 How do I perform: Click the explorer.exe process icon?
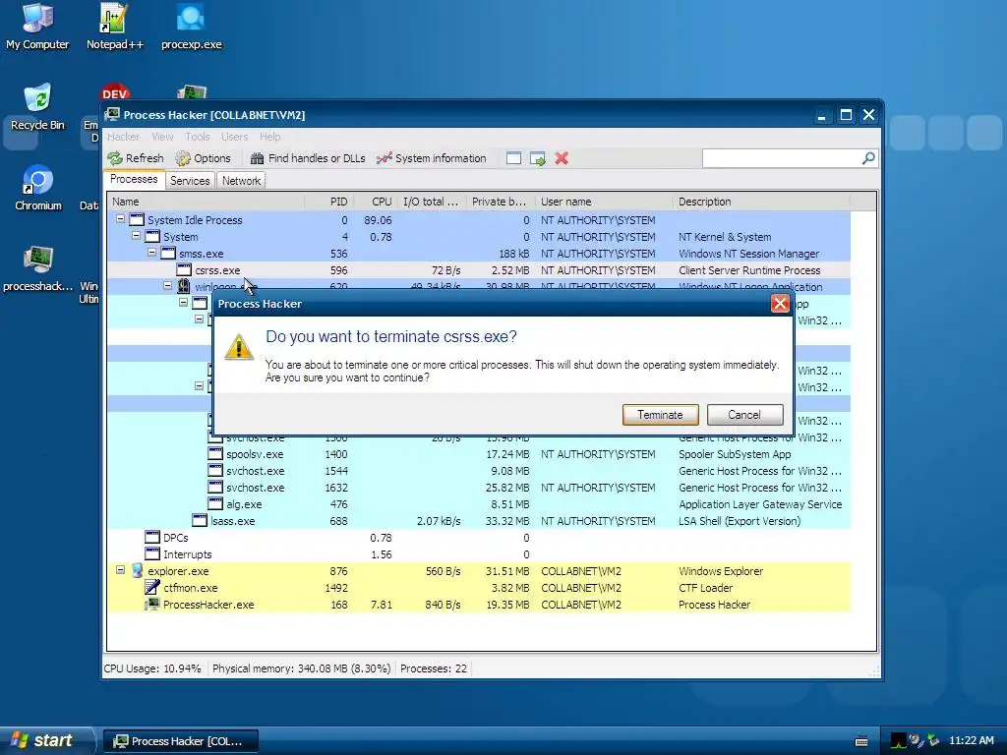pyautogui.click(x=137, y=570)
